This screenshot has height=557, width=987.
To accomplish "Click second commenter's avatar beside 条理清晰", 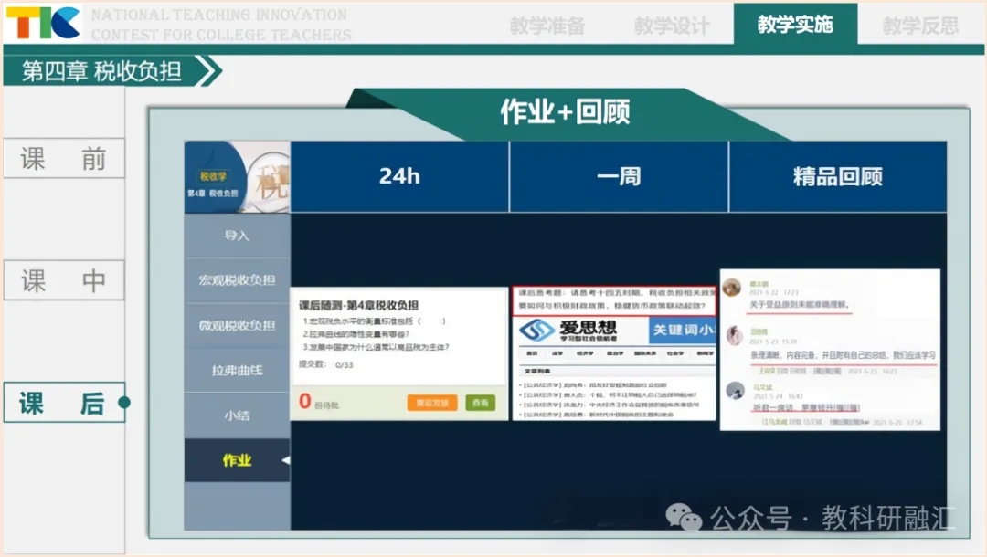I will click(x=735, y=335).
